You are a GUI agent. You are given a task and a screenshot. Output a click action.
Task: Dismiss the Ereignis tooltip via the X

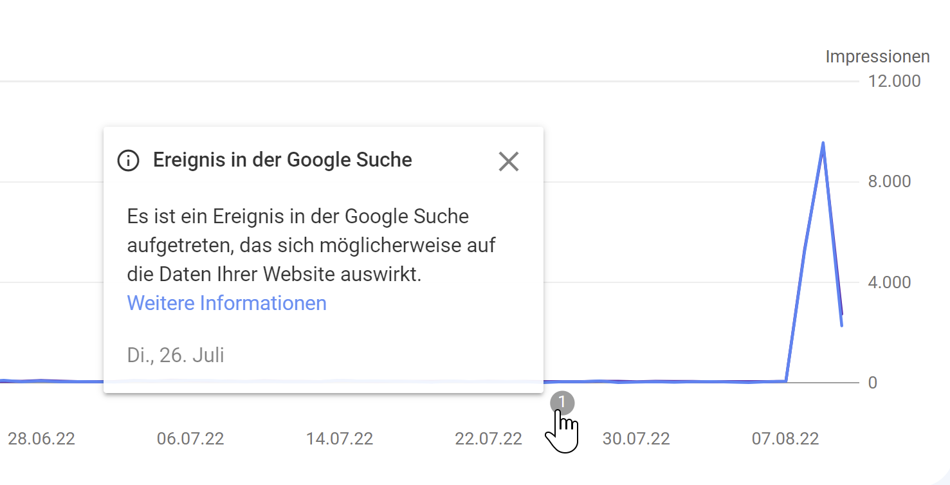(509, 161)
